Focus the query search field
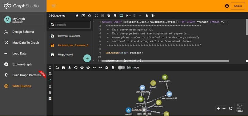Image resolution: width=248 pixels, height=116 pixels. 70,25
